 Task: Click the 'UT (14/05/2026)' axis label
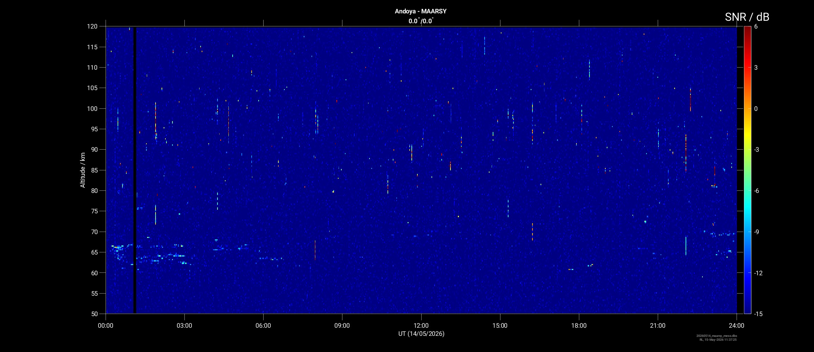[421, 334]
